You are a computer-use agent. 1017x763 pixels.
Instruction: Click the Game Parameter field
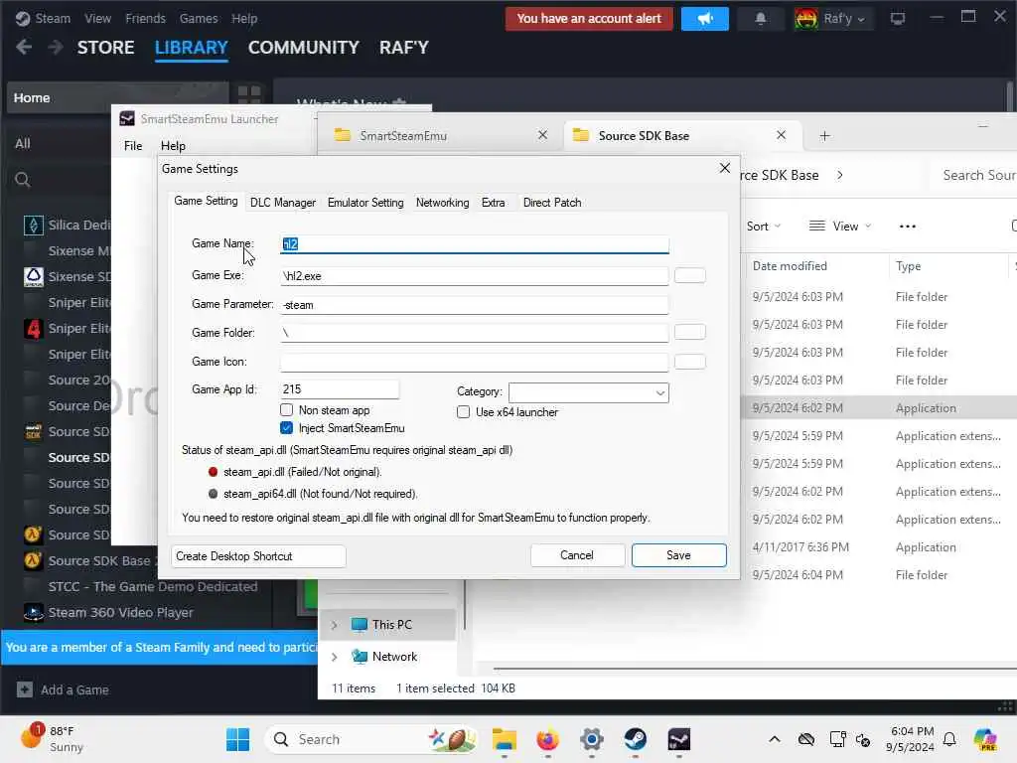474,305
